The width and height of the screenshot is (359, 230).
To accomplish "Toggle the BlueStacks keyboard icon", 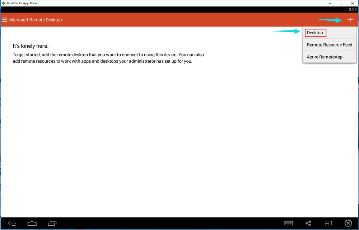I will [x=289, y=223].
